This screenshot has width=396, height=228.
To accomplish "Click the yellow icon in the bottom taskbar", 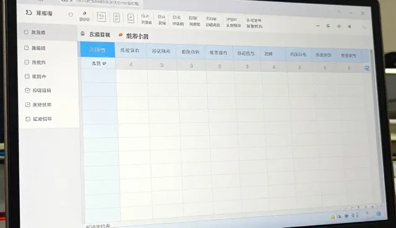I will (333, 217).
